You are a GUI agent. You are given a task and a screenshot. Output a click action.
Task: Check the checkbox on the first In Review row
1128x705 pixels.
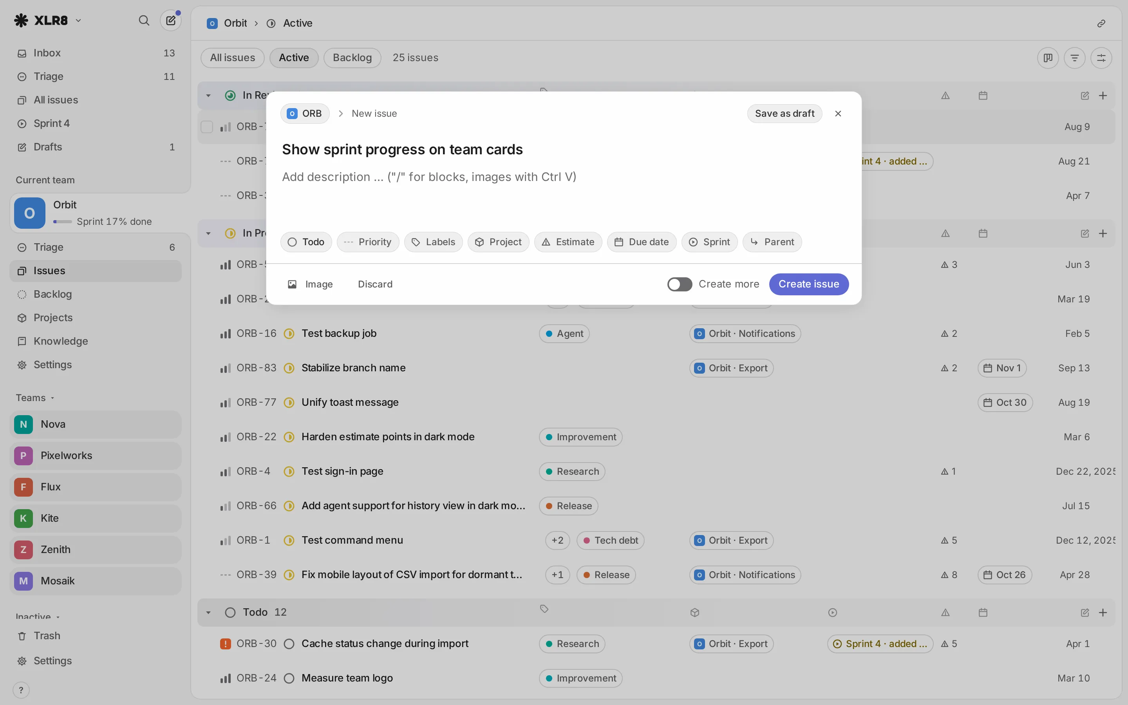206,127
